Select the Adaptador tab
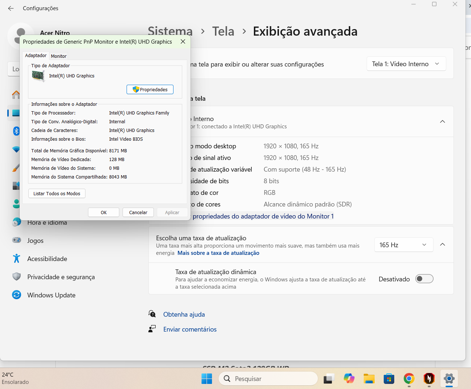Screen dimensions: 471x389 point(36,56)
